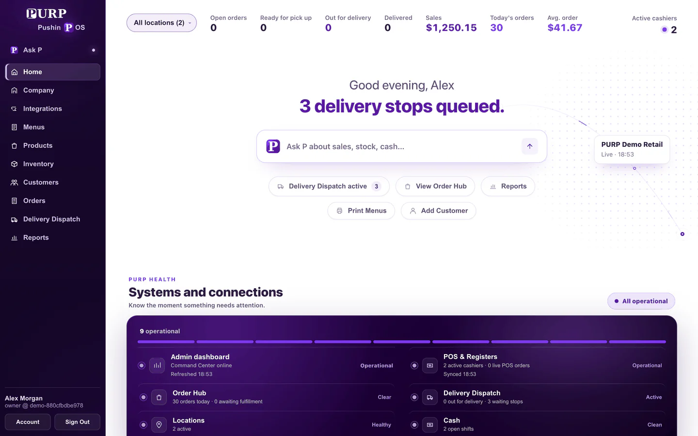Focus the Ask P about sales input field

[402, 146]
